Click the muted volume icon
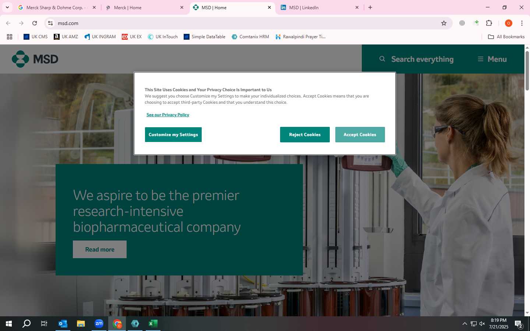This screenshot has height=331, width=530. pyautogui.click(x=482, y=324)
